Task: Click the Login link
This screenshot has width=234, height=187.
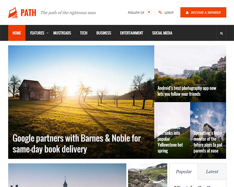Action: 169,13
